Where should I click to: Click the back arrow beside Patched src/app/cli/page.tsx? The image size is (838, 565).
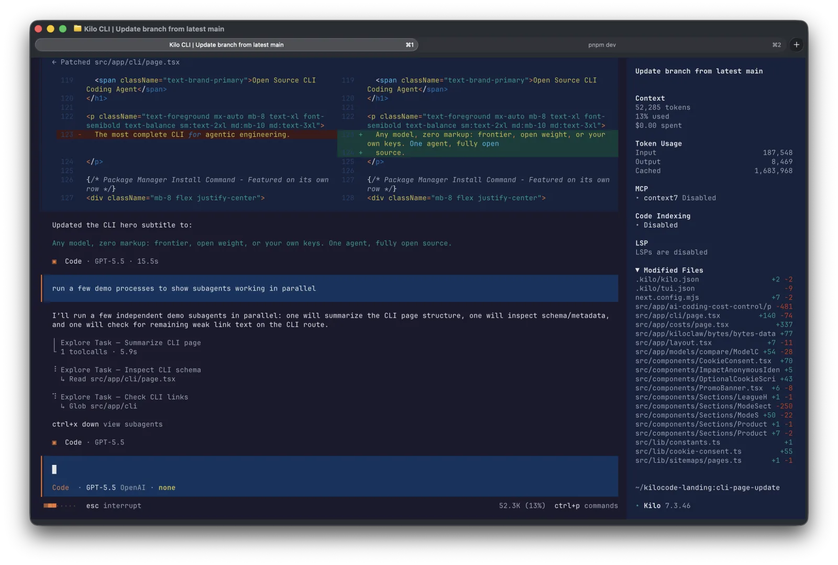54,62
